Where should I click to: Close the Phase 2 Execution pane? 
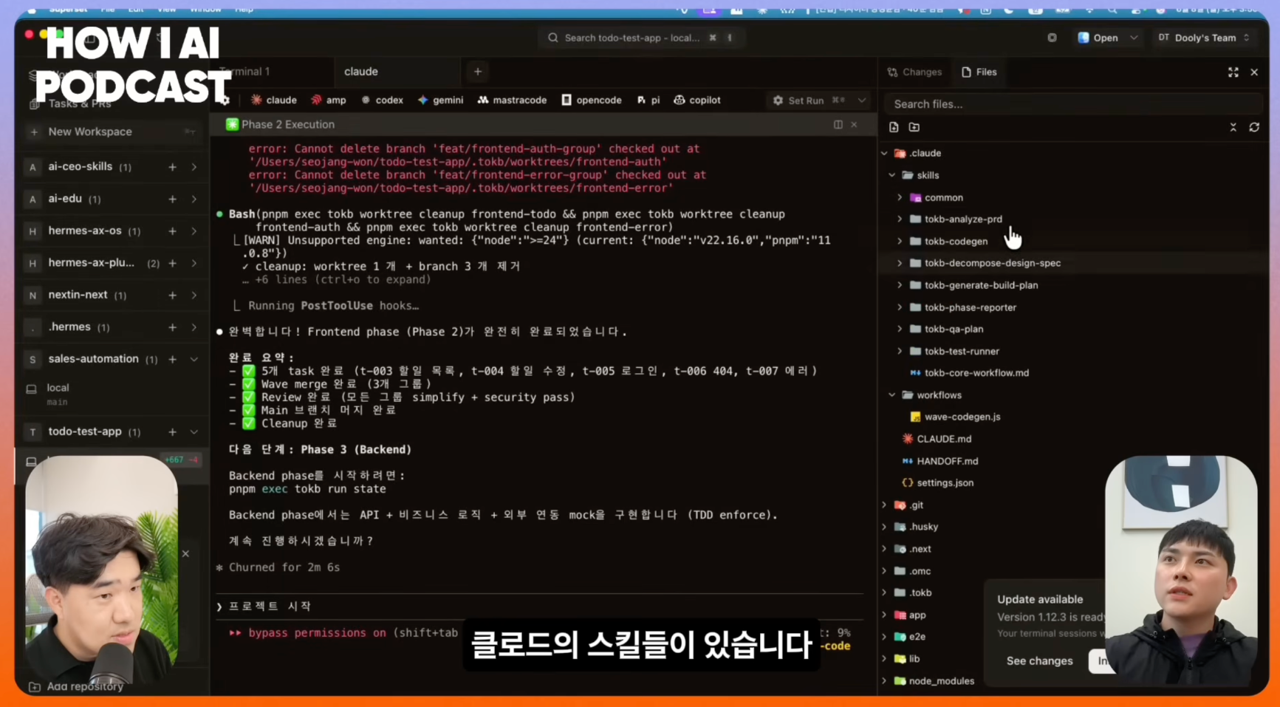click(854, 124)
